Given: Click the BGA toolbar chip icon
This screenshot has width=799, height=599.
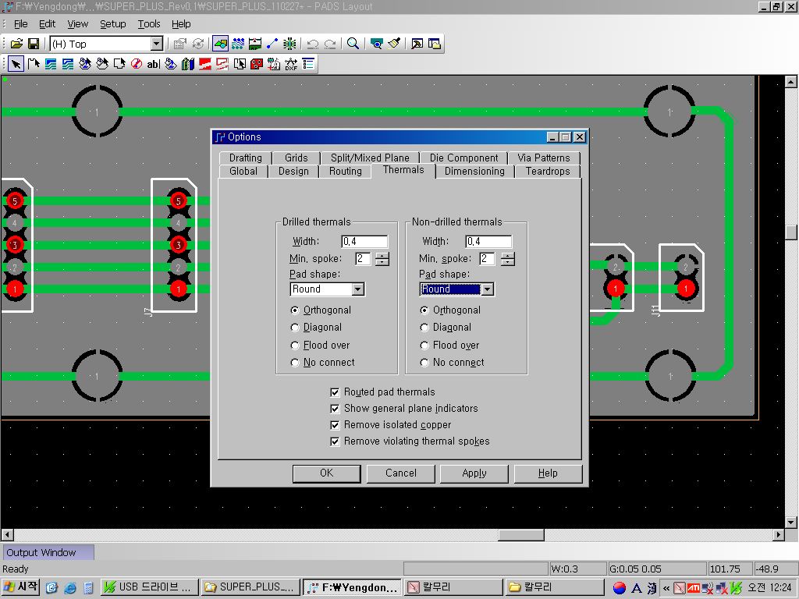Looking at the screenshot, I should (290, 44).
